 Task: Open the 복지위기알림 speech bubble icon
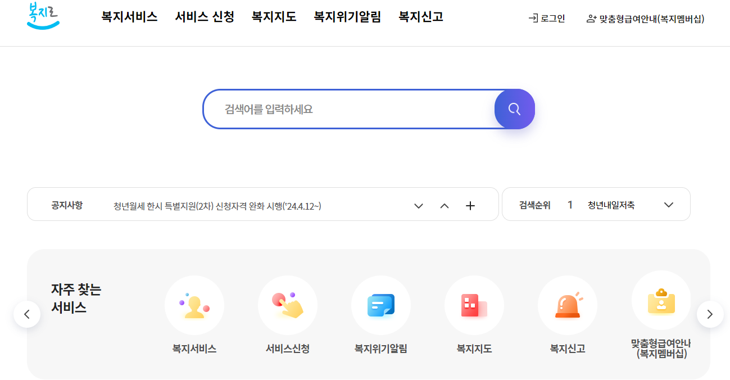coord(381,305)
